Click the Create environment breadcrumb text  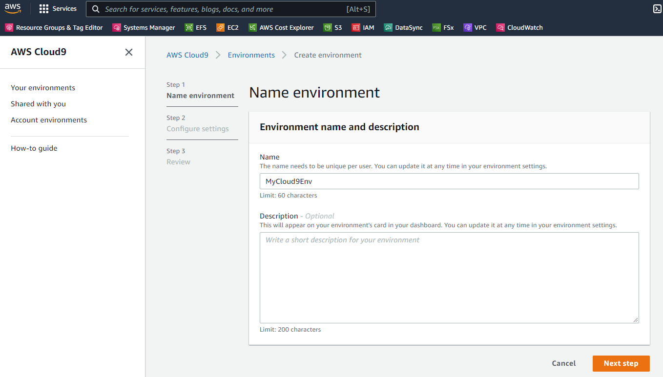pyautogui.click(x=328, y=55)
